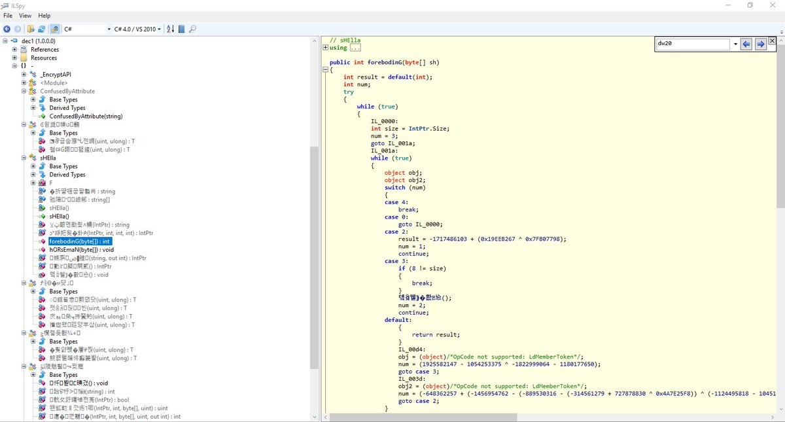This screenshot has width=785, height=422.
Task: Click the namespace braces icon
Action: pos(24,66)
